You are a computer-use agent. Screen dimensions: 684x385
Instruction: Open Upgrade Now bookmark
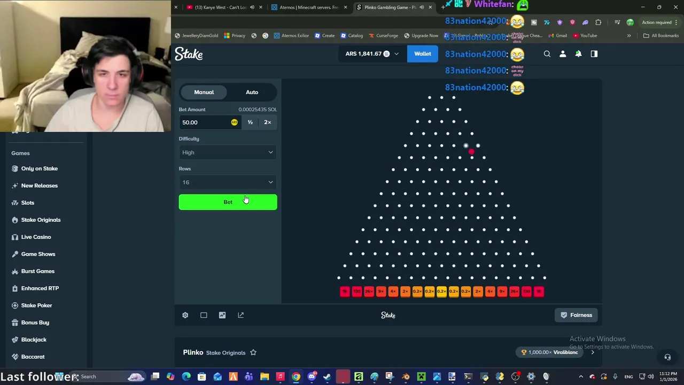click(421, 36)
